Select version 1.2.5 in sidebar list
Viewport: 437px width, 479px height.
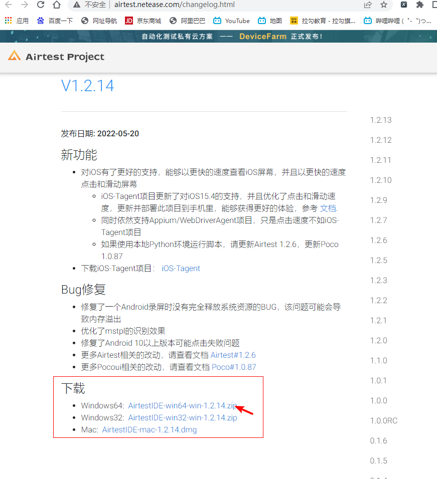(x=379, y=260)
